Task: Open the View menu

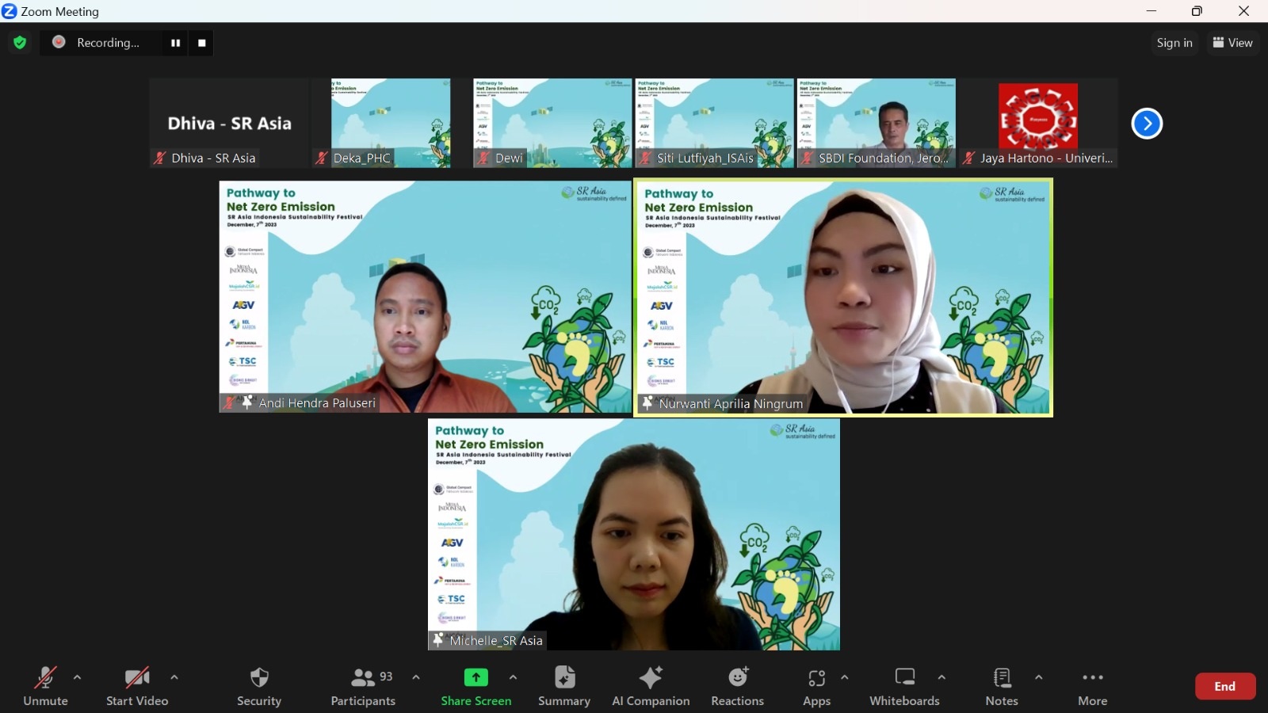Action: [x=1232, y=43]
